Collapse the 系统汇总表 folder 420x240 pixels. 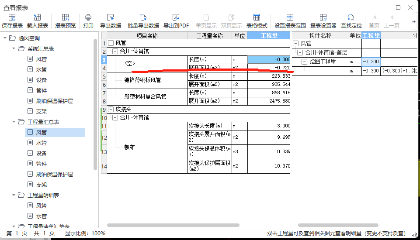[14, 48]
